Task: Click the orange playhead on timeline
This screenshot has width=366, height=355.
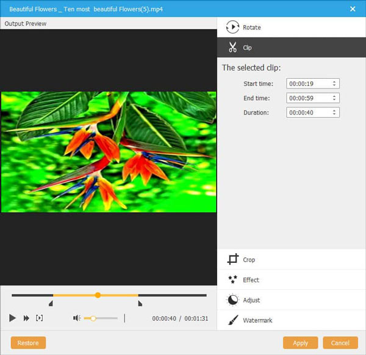Action: tap(98, 295)
